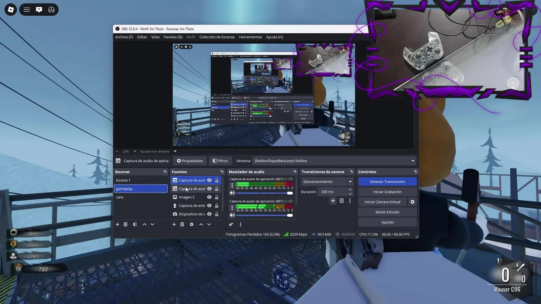Click Iniciar Cámara Virtual button

(383, 202)
